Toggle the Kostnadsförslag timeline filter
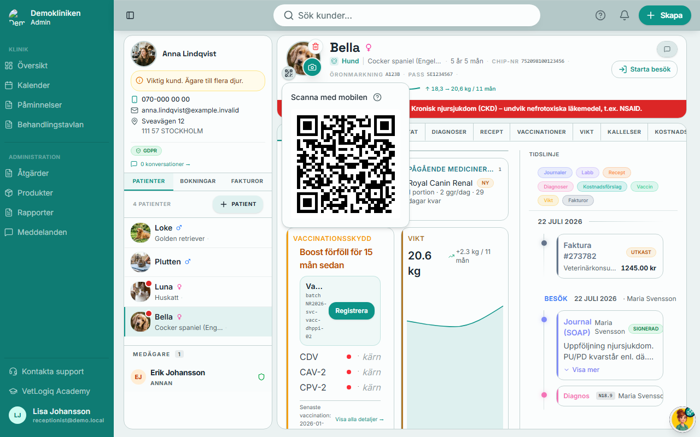The image size is (700, 437). (x=602, y=187)
